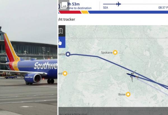Click the SEA airport code label

pos(106,8)
